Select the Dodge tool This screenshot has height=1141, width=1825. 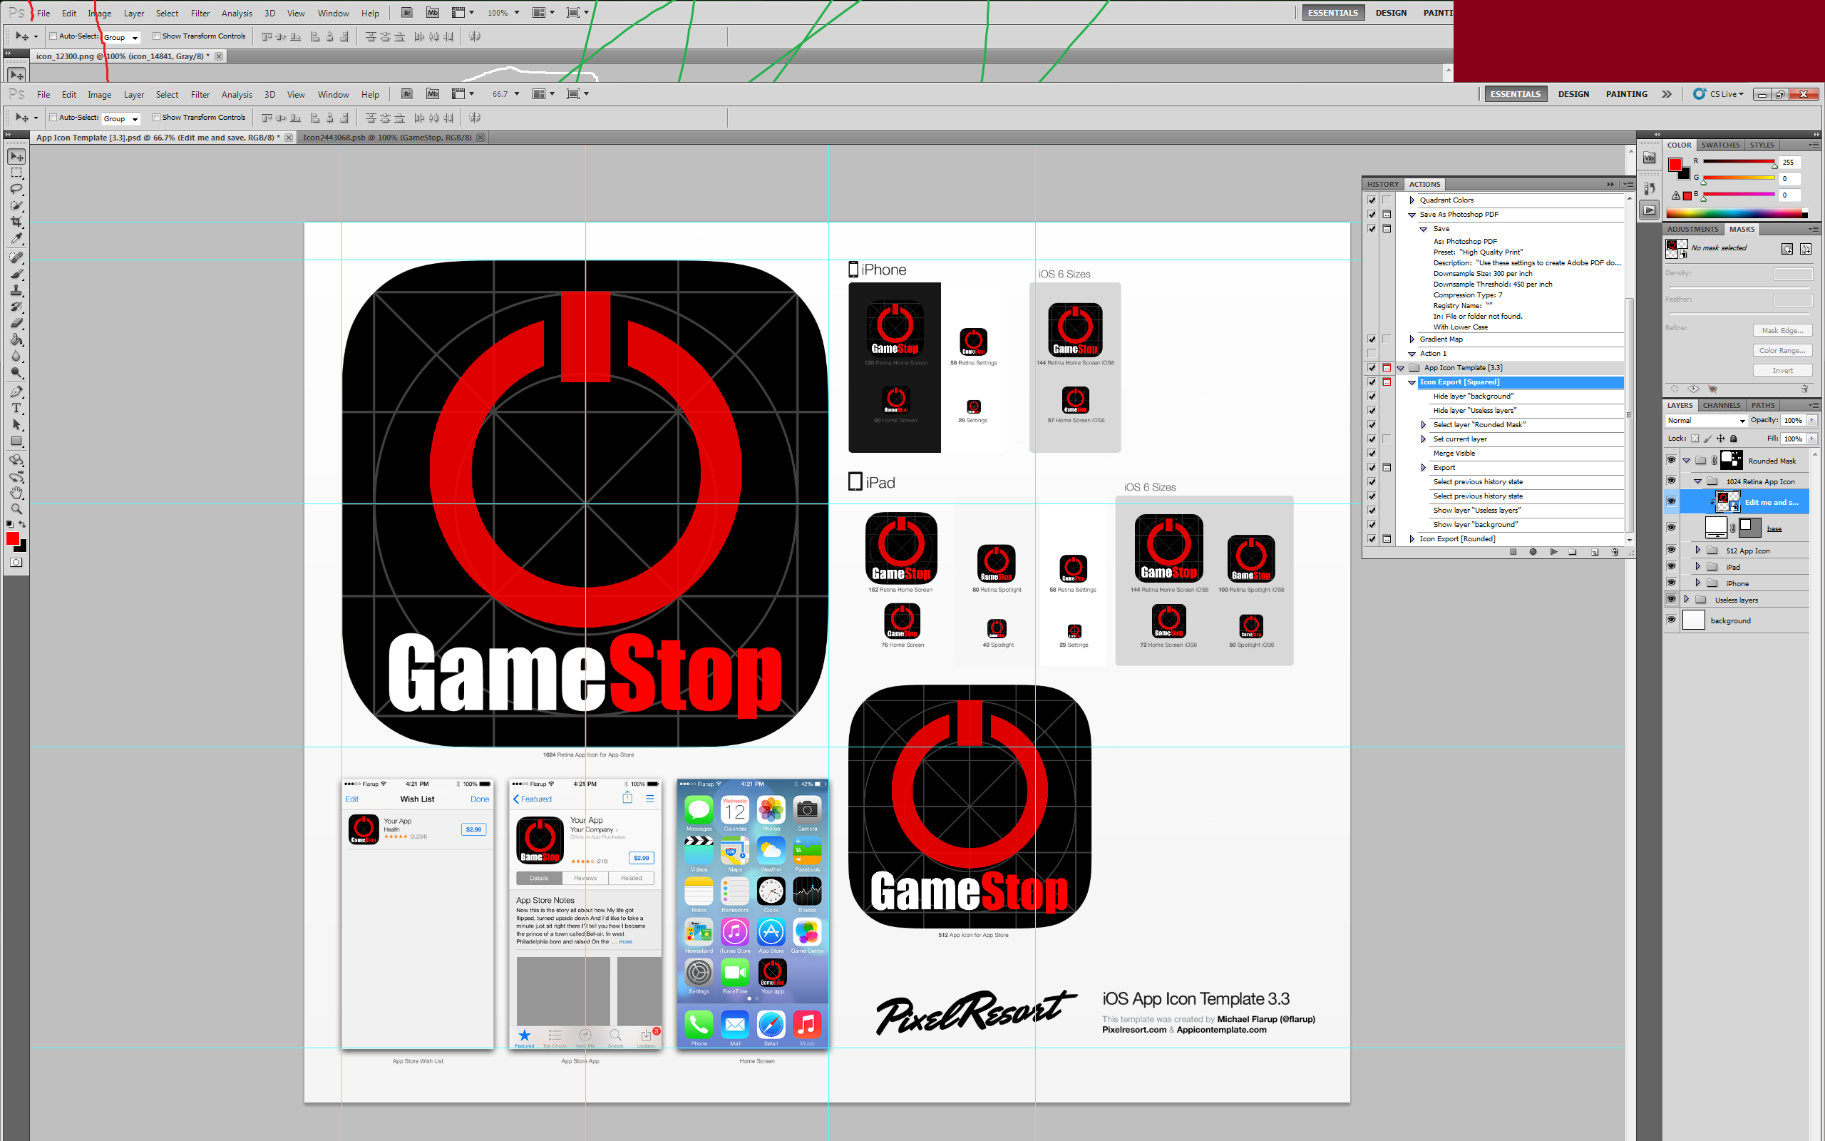[16, 372]
